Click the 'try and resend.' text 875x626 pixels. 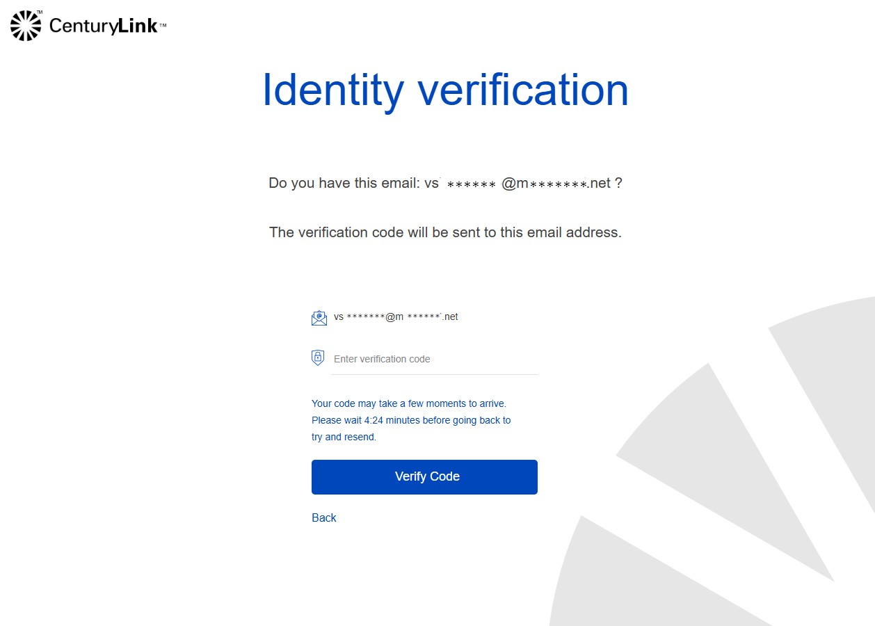[344, 437]
